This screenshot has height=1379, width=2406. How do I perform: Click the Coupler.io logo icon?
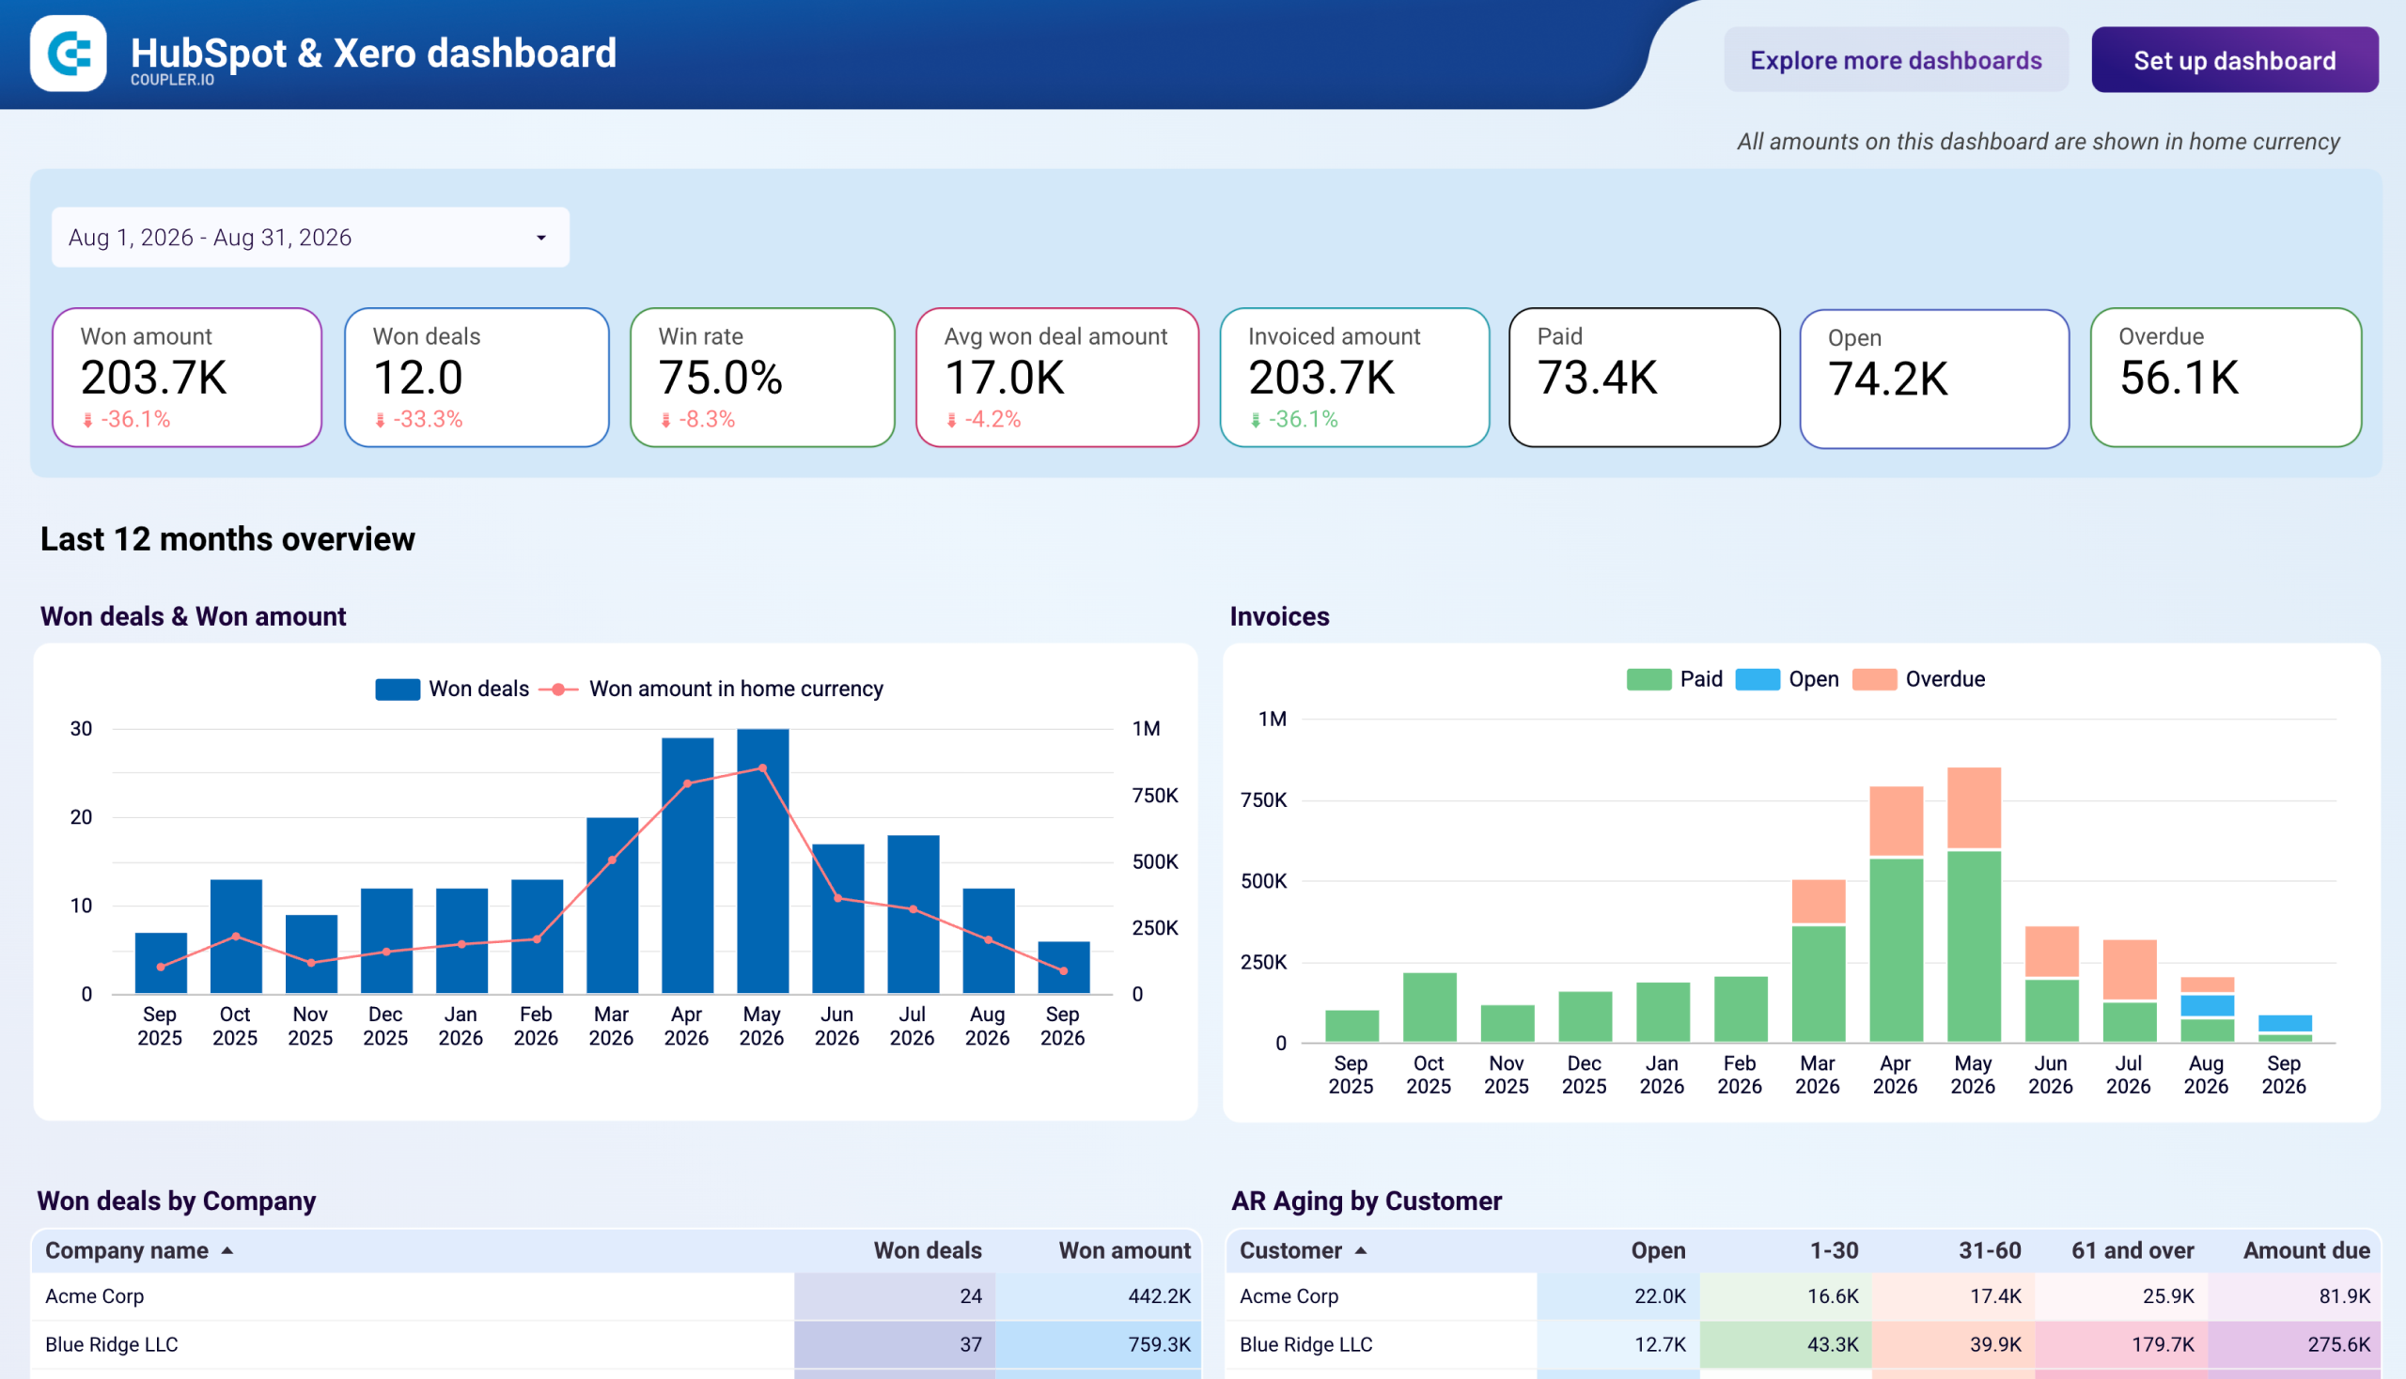(68, 53)
